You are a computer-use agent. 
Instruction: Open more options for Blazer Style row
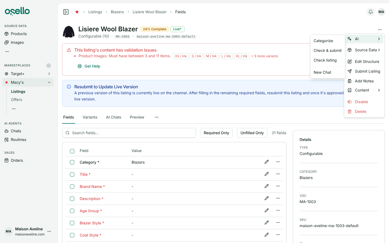click(x=278, y=222)
